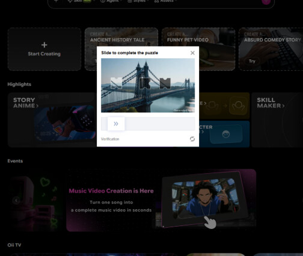Click the refresh puzzle icon
The height and width of the screenshot is (256, 303).
(x=192, y=139)
